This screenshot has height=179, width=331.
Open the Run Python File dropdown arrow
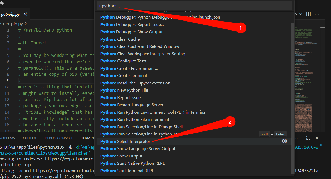coord(301,14)
